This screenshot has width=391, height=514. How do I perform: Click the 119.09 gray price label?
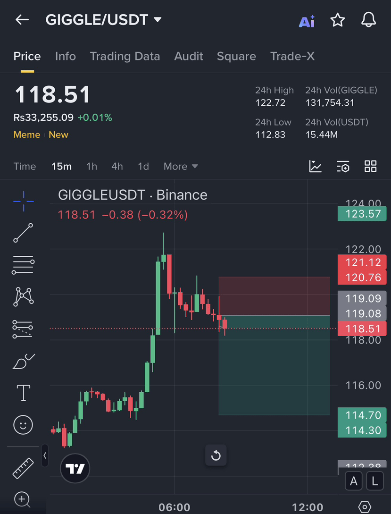[362, 298]
